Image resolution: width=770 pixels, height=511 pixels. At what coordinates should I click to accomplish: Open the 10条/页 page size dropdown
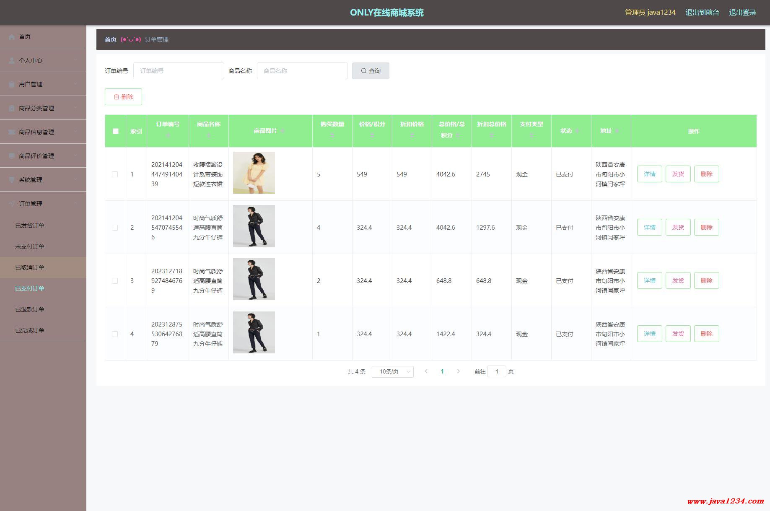(x=392, y=372)
